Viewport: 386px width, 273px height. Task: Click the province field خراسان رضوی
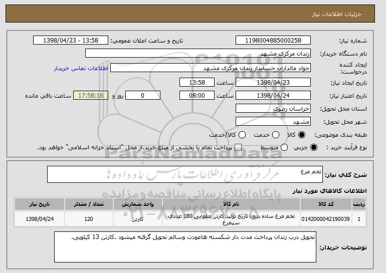click(x=273, y=109)
